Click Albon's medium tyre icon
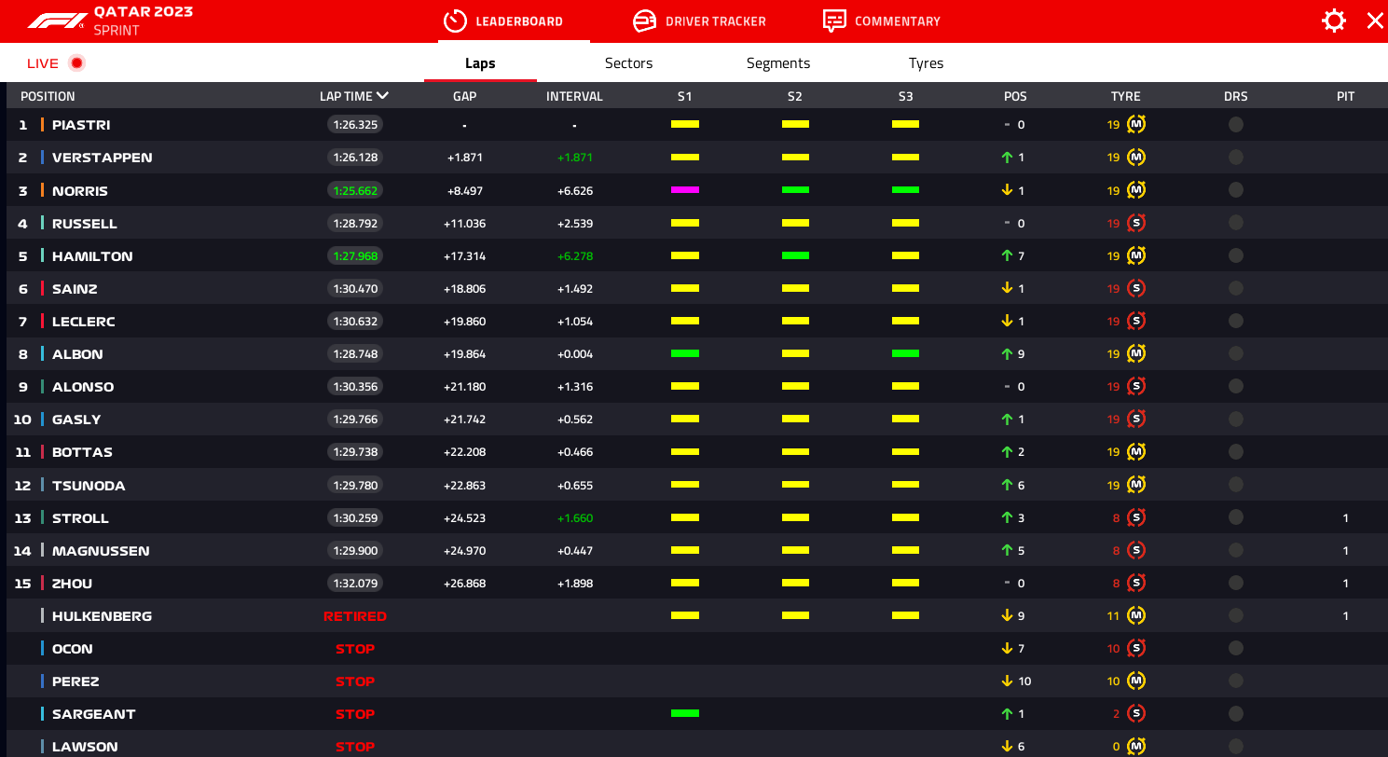Image resolution: width=1388 pixels, height=757 pixels. (1136, 353)
